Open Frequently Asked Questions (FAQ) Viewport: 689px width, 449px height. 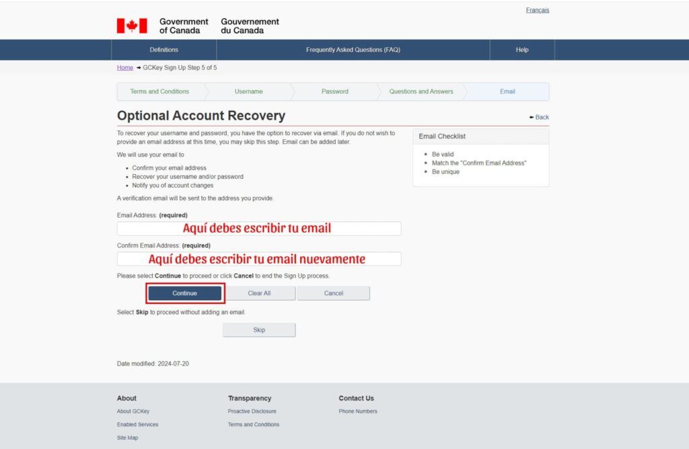[x=353, y=50]
